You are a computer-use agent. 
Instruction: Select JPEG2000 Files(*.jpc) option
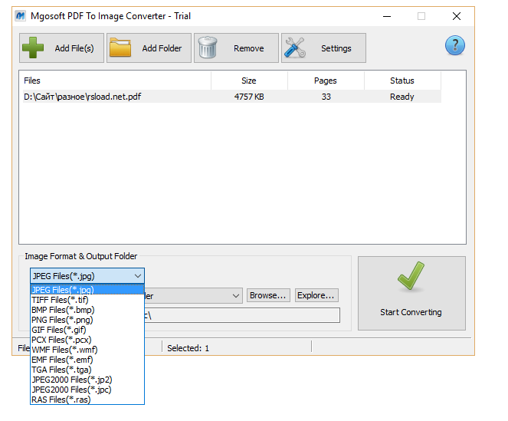87,390
